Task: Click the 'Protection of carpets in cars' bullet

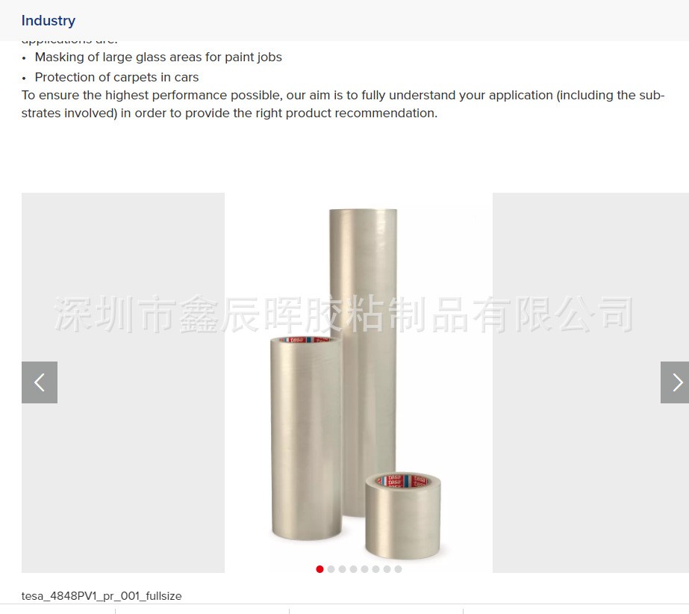Action: pos(117,78)
